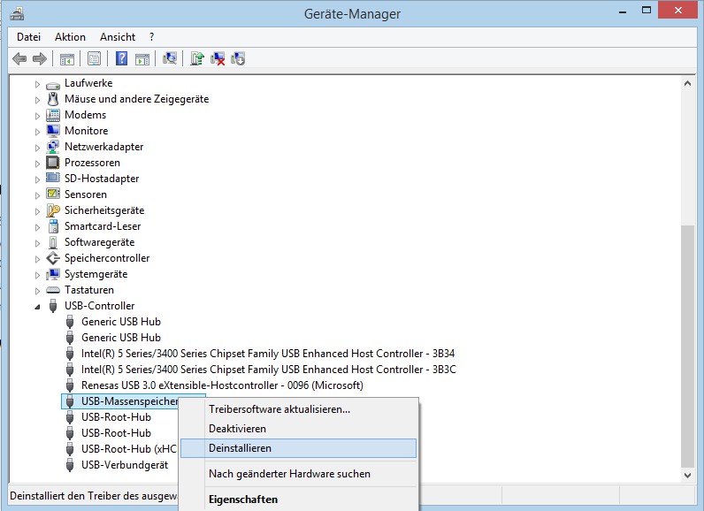Select the first Generic USB Hub device
This screenshot has width=704, height=511.
(x=120, y=322)
